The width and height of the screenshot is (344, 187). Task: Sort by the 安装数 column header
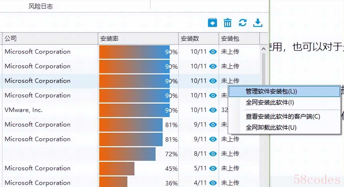tap(199, 38)
